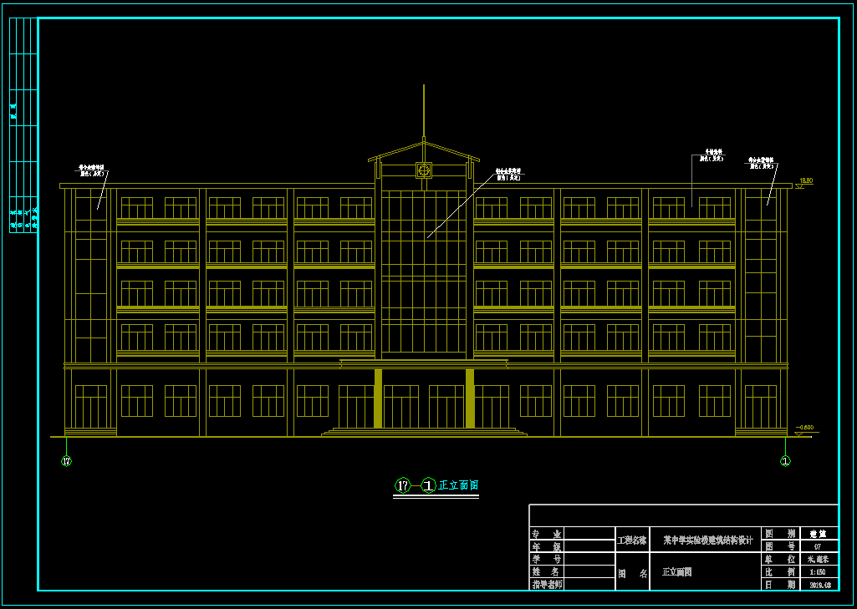Image resolution: width=857 pixels, height=609 pixels.
Task: Click the top-left facade annotation label
Action: (91, 170)
